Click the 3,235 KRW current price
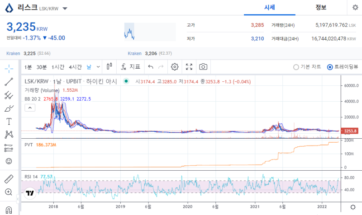 27,27
